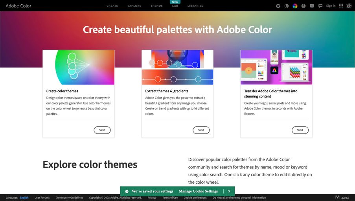Screen dimensions: 355x201
Task: Click the Adobe Express devices thumbnail
Action: pyautogui.click(x=276, y=68)
